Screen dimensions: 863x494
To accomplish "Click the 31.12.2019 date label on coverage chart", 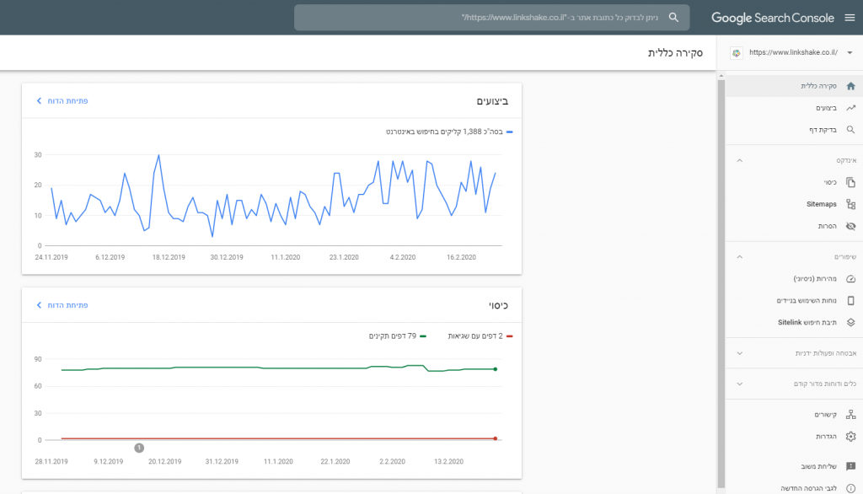I will [222, 462].
